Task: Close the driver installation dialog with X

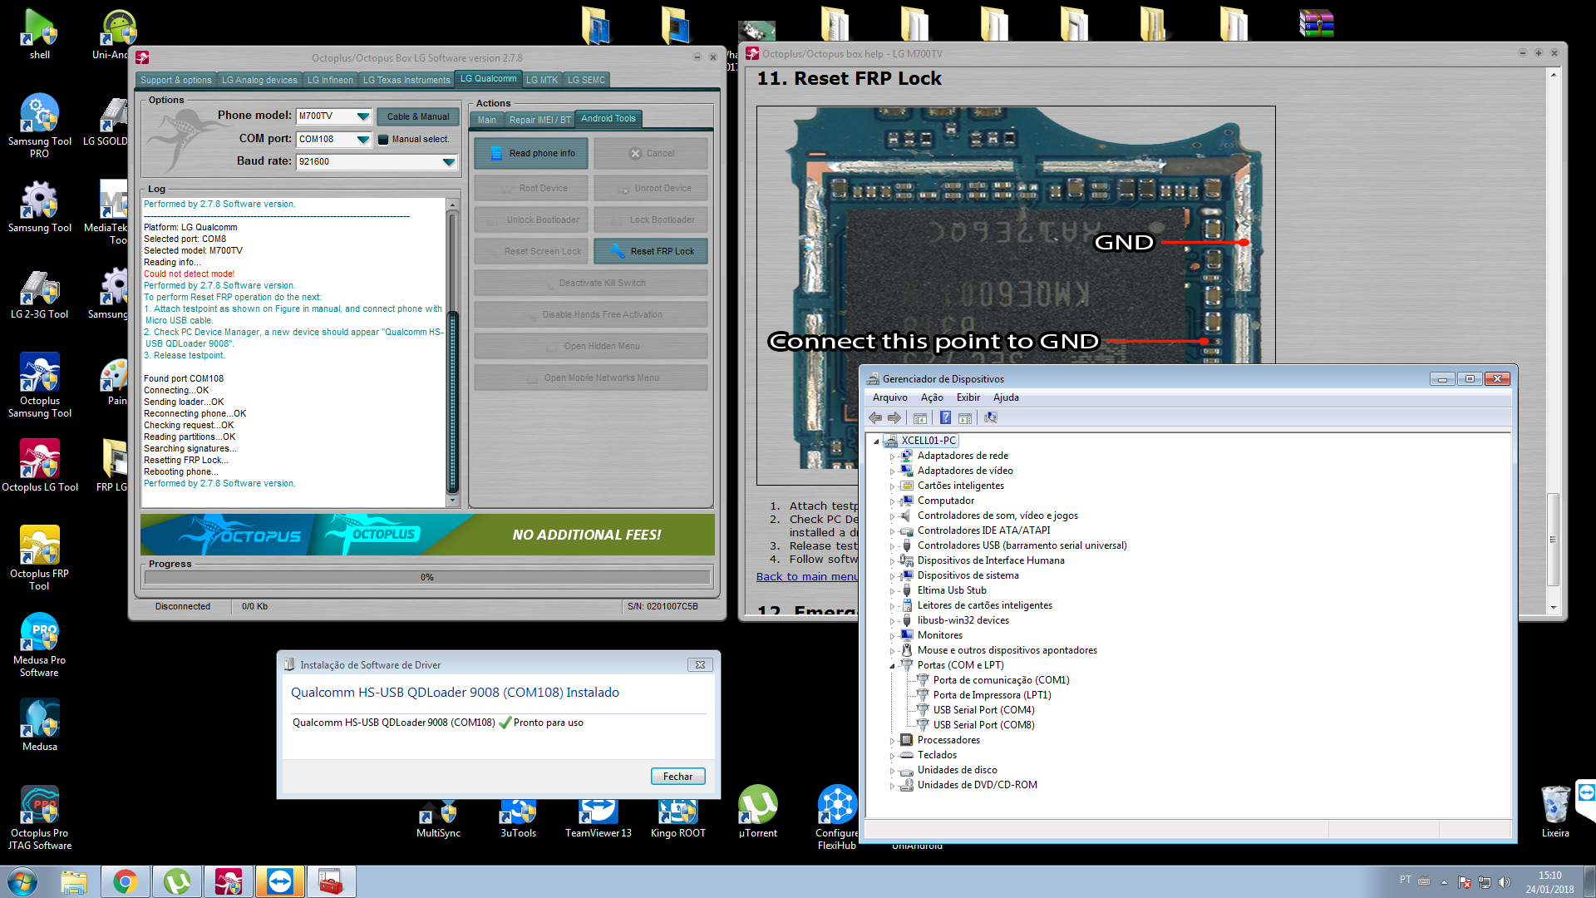Action: pyautogui.click(x=700, y=665)
